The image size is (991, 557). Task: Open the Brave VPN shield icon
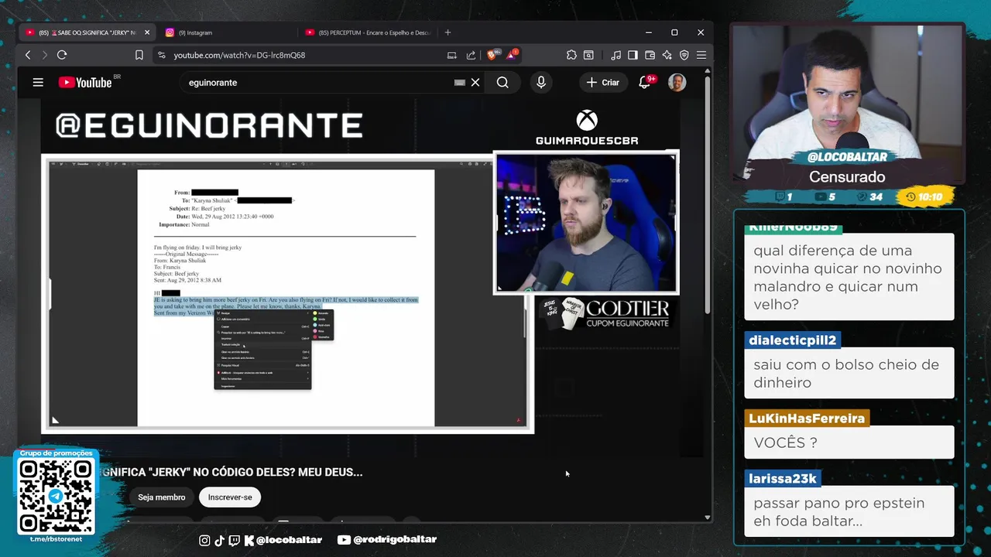(684, 55)
